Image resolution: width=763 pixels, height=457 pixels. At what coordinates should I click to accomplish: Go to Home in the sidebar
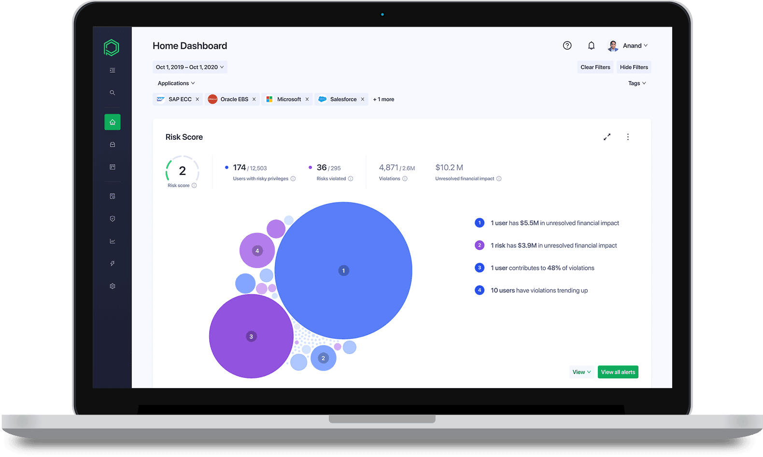[112, 122]
